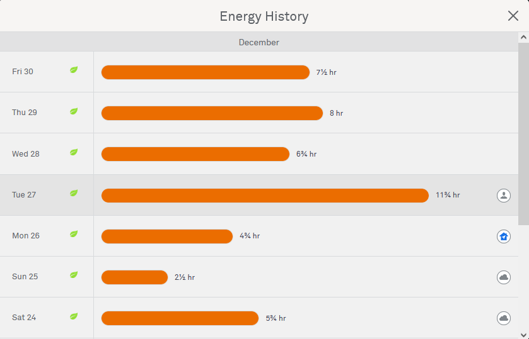Screen dimensions: 529x339
Task: Click the blue home icon on Mon 26
Action: click(x=503, y=236)
